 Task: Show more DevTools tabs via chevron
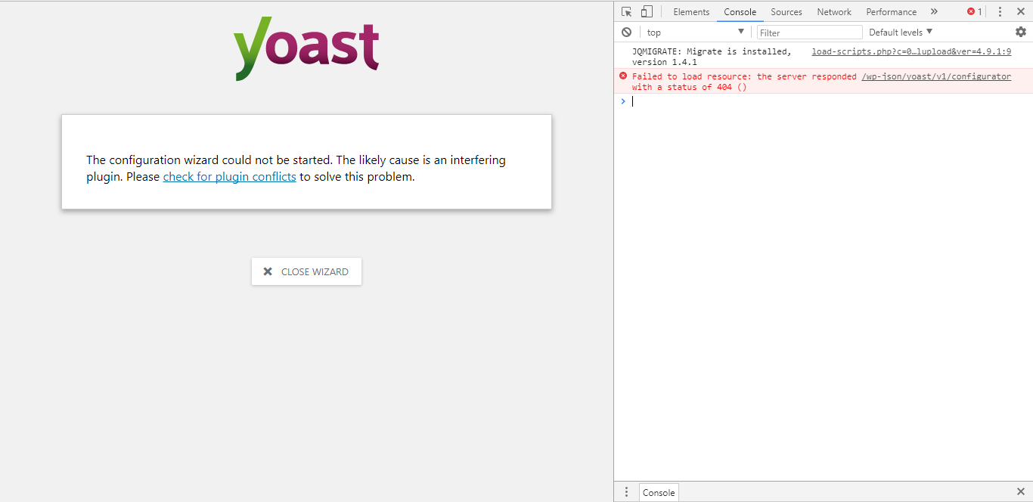[x=934, y=11]
